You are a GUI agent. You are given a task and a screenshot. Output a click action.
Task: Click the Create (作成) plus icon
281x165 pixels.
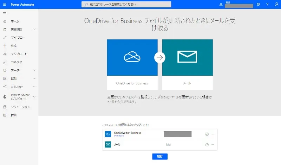click(5, 46)
